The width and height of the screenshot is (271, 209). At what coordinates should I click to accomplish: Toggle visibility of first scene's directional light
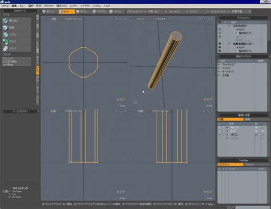click(x=220, y=33)
